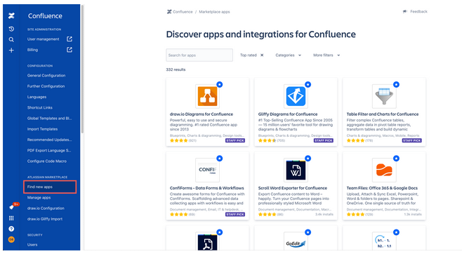Click the Feedback megaphone icon
The image size is (462, 261).
[405, 11]
